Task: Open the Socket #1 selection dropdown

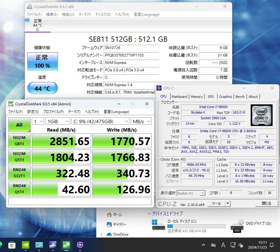Action: (x=191, y=193)
